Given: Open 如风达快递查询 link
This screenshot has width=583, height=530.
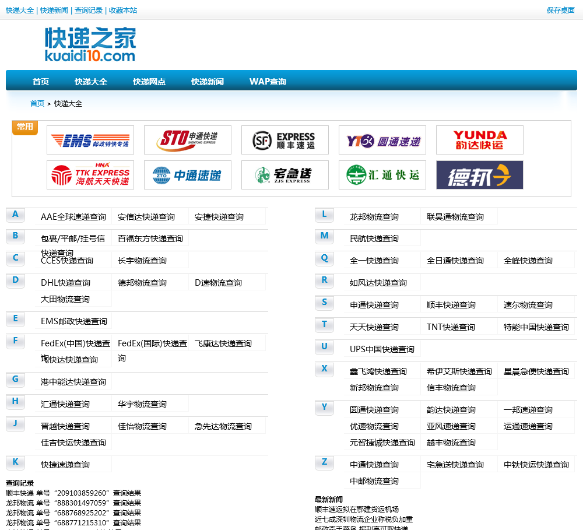Looking at the screenshot, I should click(x=378, y=283).
